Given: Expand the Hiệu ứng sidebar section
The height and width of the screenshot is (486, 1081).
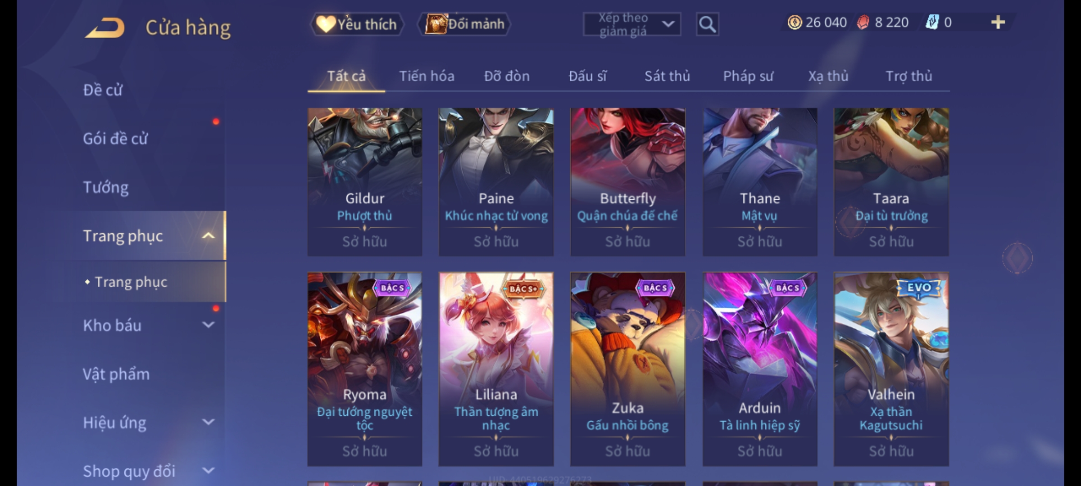Looking at the screenshot, I should click(x=208, y=422).
